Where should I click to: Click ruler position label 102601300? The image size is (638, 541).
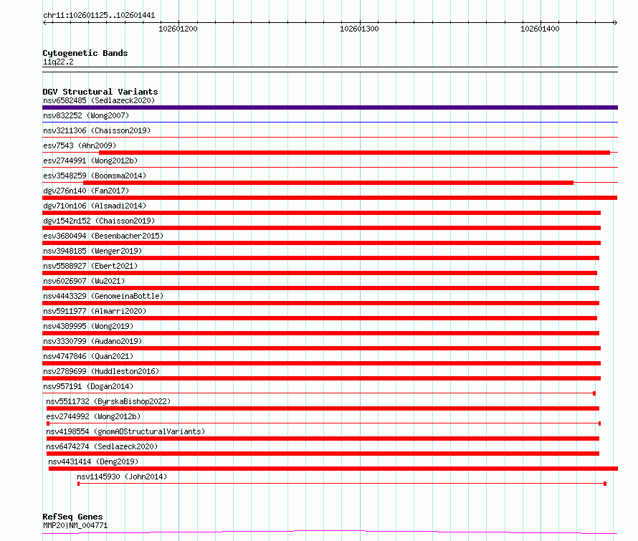point(359,29)
